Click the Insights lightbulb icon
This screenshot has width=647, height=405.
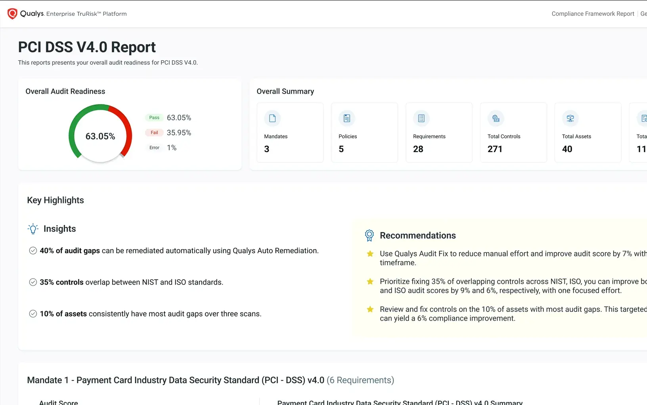33,229
